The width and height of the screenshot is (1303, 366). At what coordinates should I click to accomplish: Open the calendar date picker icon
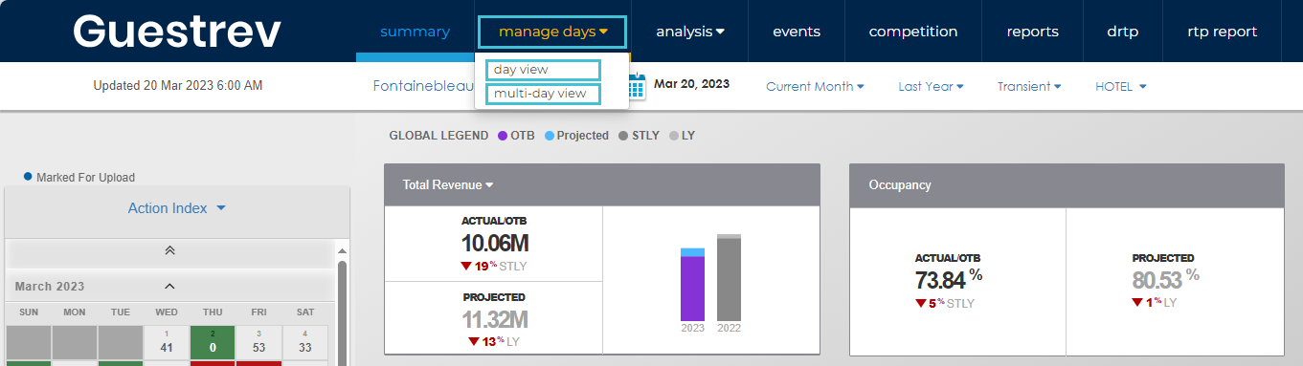pyautogui.click(x=638, y=87)
